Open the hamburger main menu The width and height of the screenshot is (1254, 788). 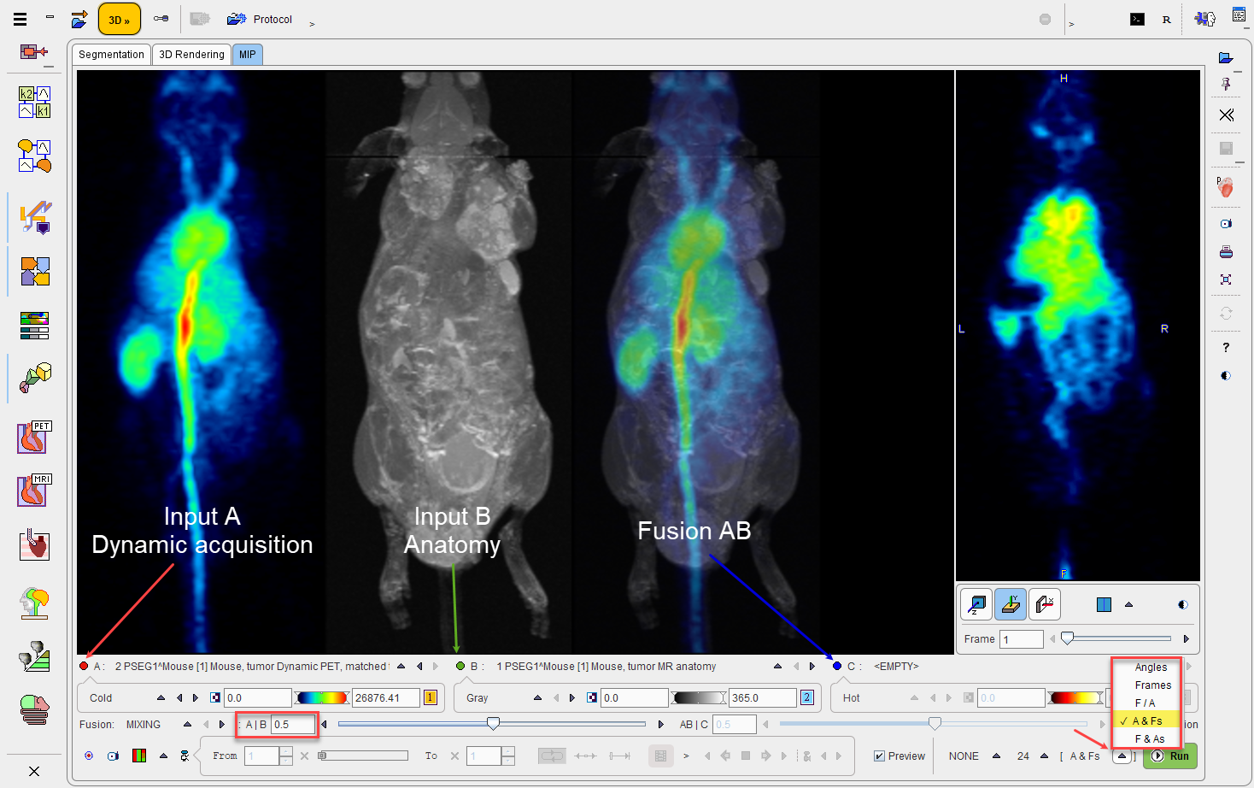click(20, 19)
